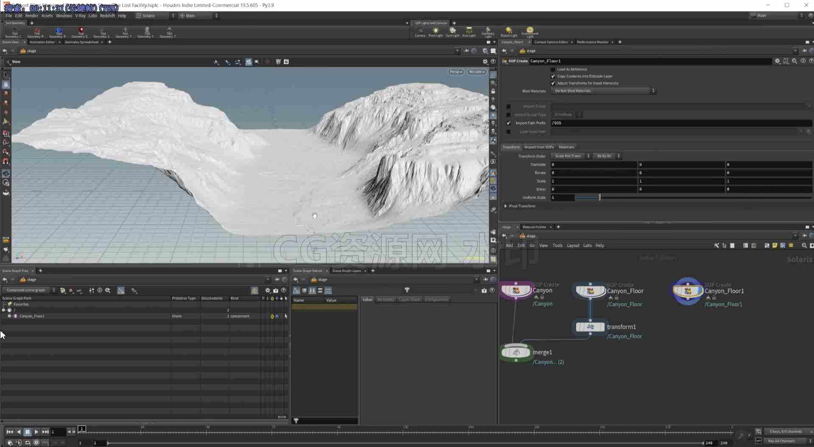This screenshot has height=447, width=814.
Task: Toggle Import Path Prefix checkbox
Action: [508, 123]
